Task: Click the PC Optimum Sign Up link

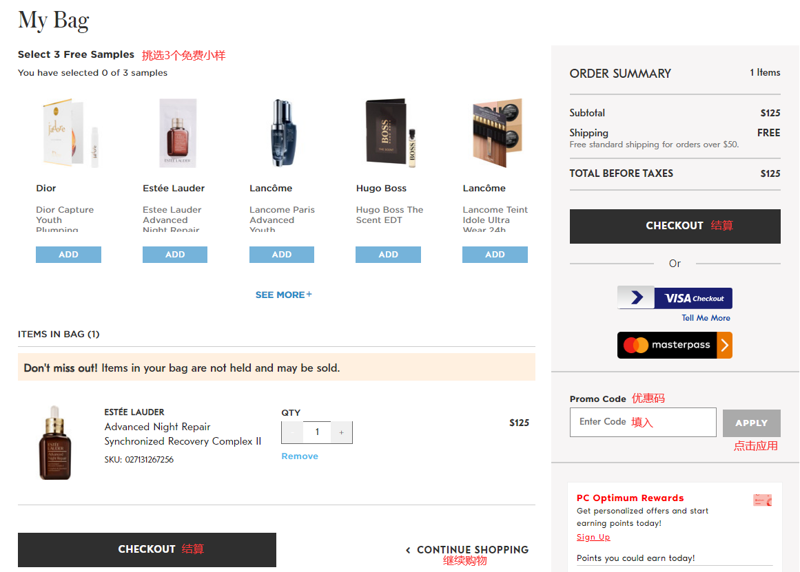Action: [593, 537]
